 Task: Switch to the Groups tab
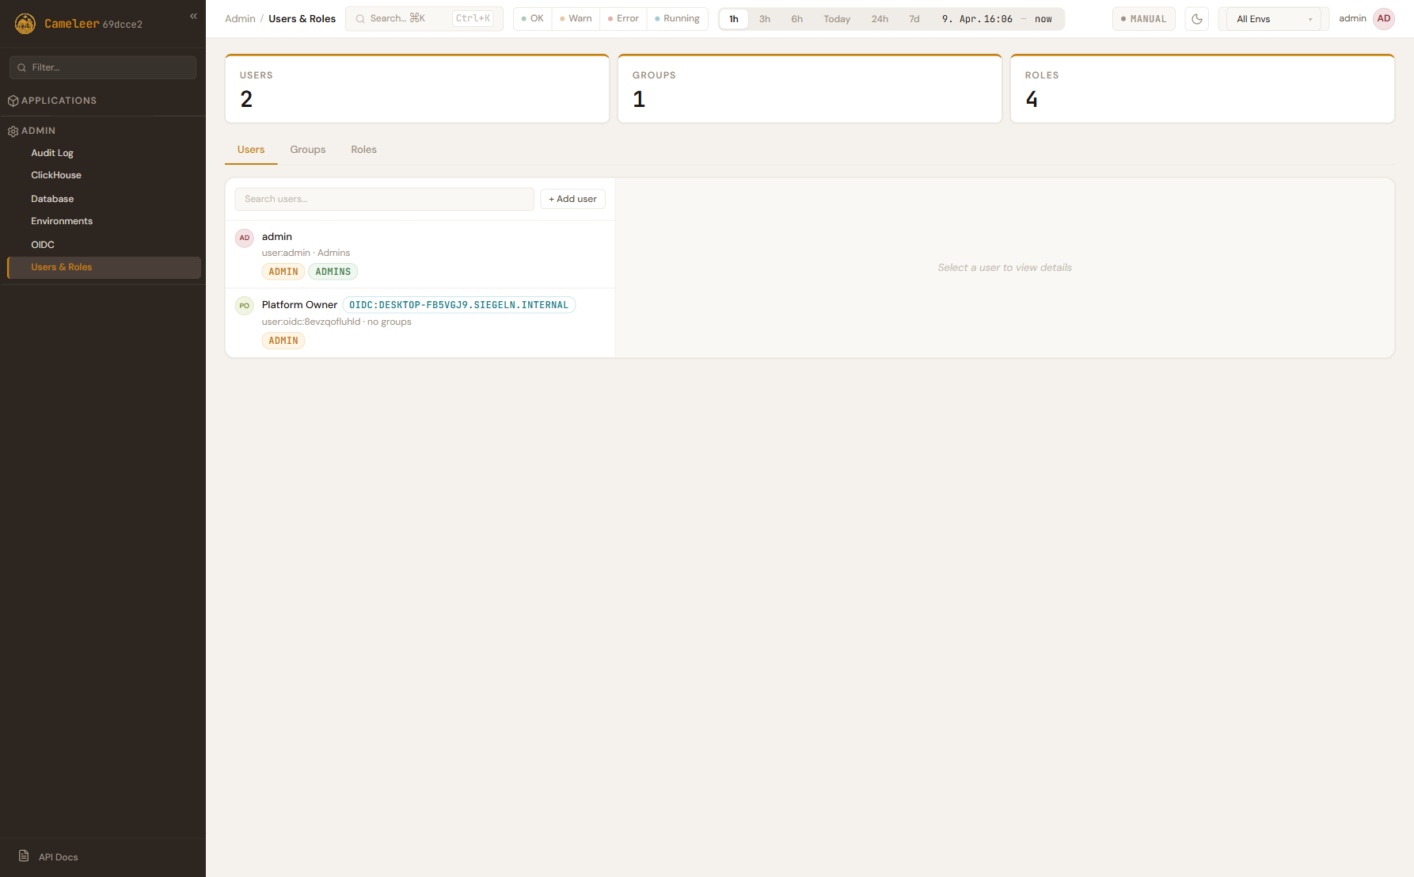[x=307, y=150]
